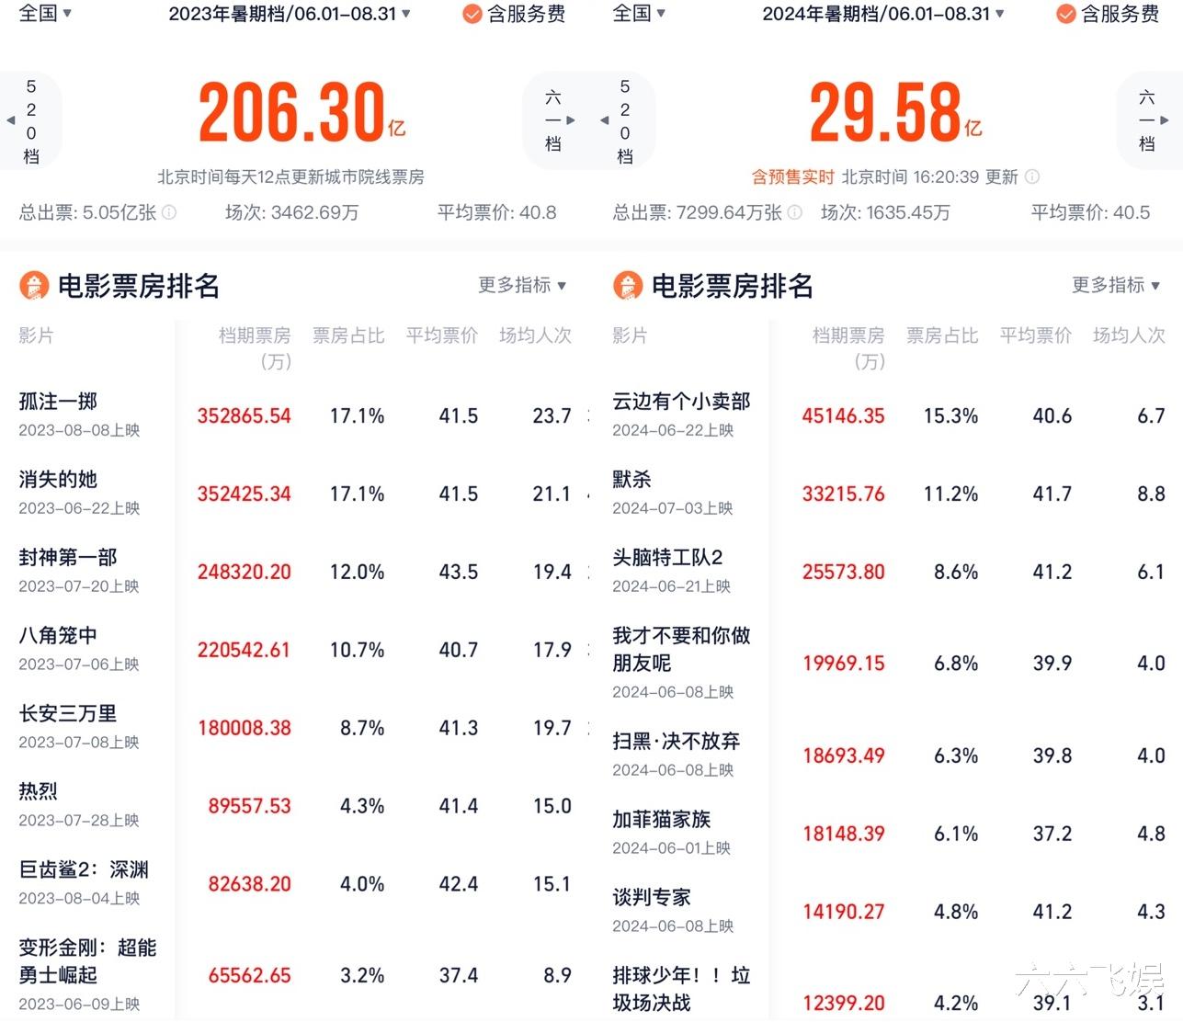
Task: Click the info icon beside 16:20:39 更新
Action: [x=1032, y=176]
